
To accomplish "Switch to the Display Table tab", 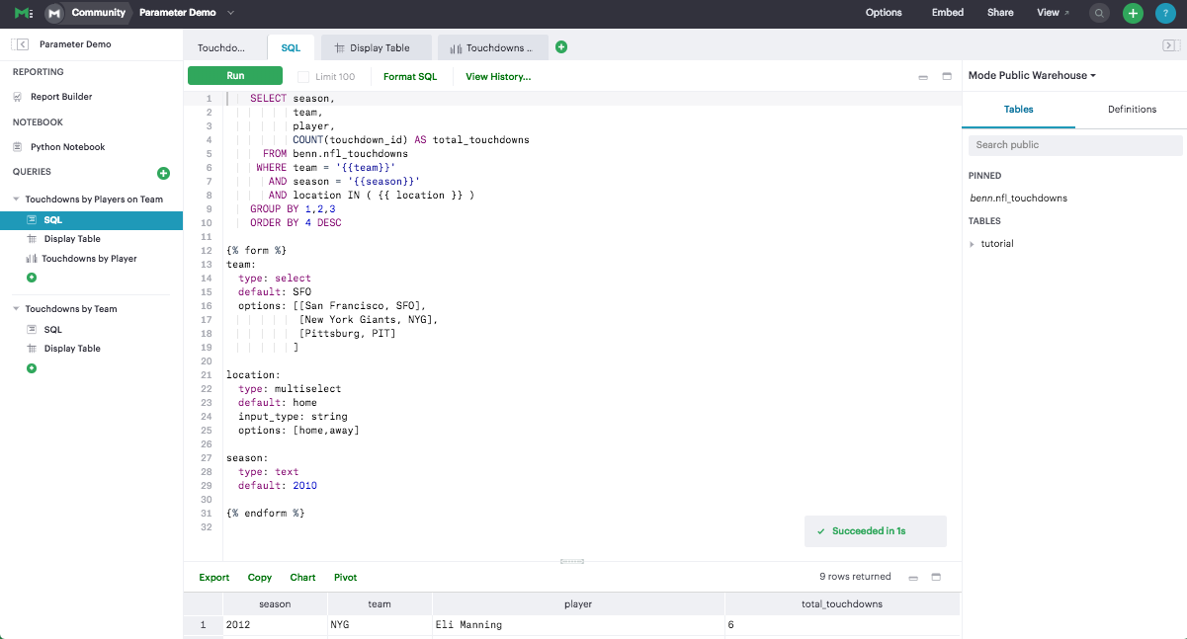I will [x=377, y=47].
